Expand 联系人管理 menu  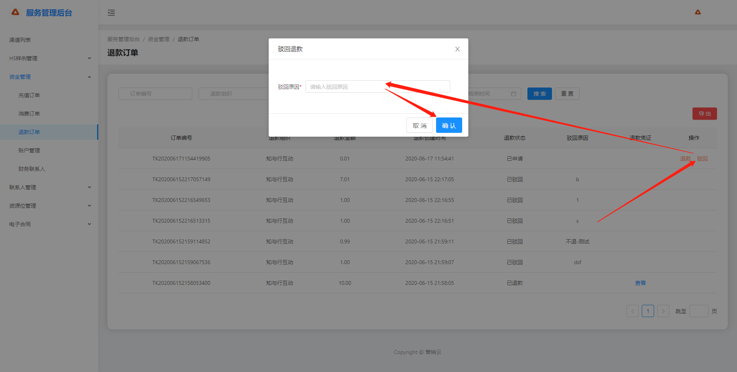[x=49, y=187]
